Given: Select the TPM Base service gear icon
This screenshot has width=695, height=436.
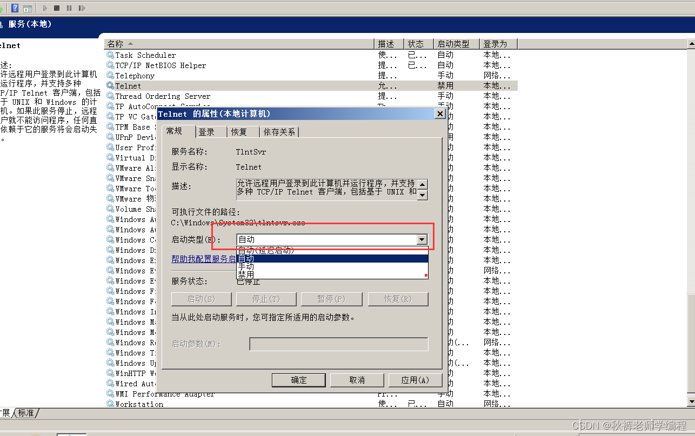Looking at the screenshot, I should pos(110,127).
